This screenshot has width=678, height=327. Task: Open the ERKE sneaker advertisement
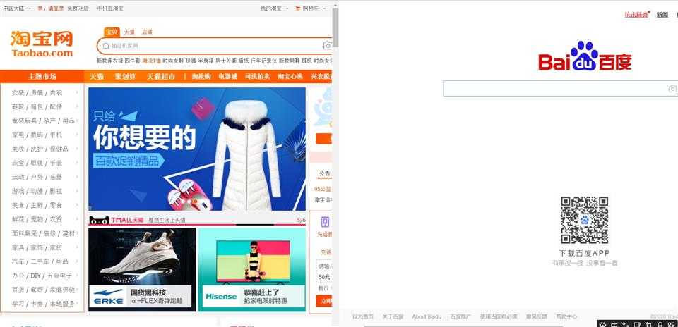pyautogui.click(x=142, y=269)
